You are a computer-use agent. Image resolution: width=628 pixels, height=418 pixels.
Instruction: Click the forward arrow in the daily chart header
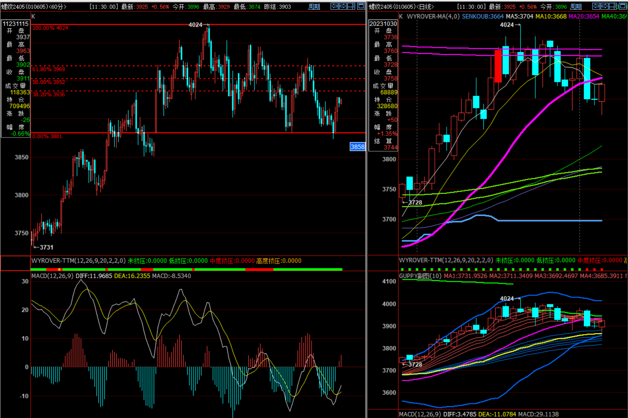[x=605, y=6]
